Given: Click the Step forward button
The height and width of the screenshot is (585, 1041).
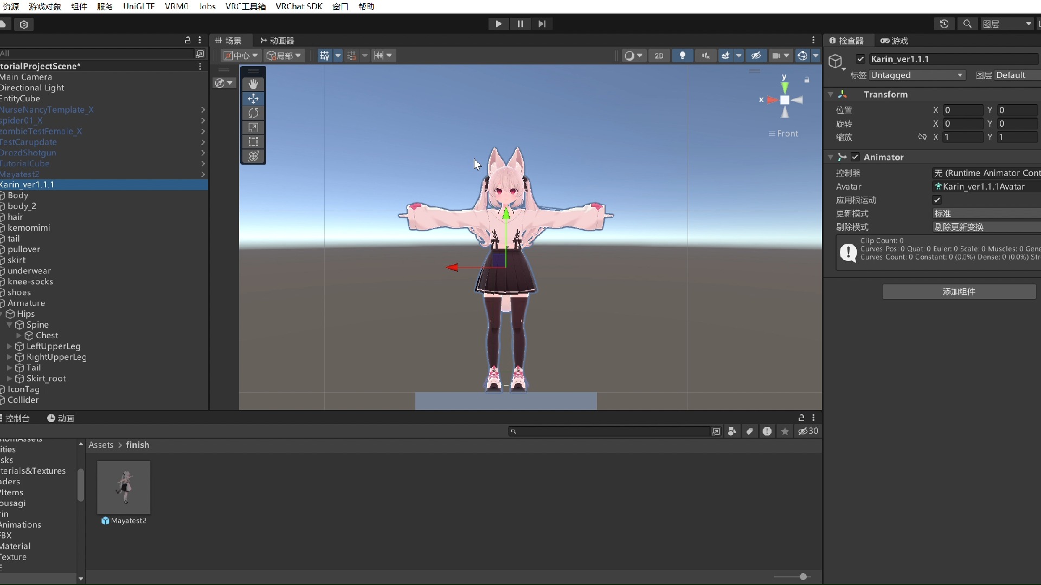Looking at the screenshot, I should (542, 24).
